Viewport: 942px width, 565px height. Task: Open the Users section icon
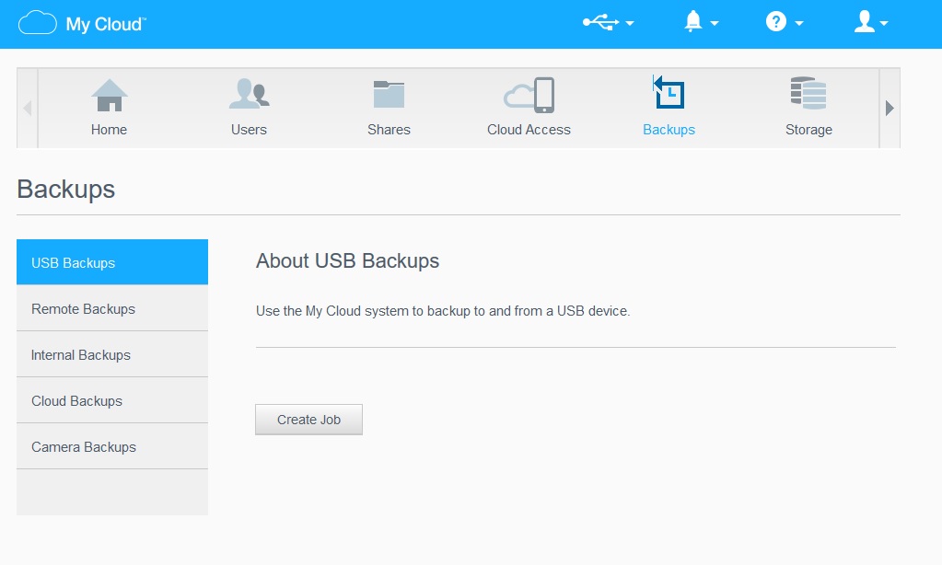click(x=250, y=94)
